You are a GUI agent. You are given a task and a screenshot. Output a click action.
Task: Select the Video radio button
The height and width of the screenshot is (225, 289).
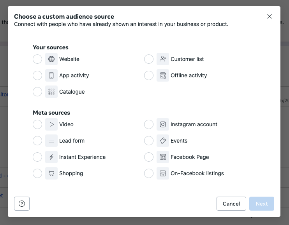pos(37,124)
